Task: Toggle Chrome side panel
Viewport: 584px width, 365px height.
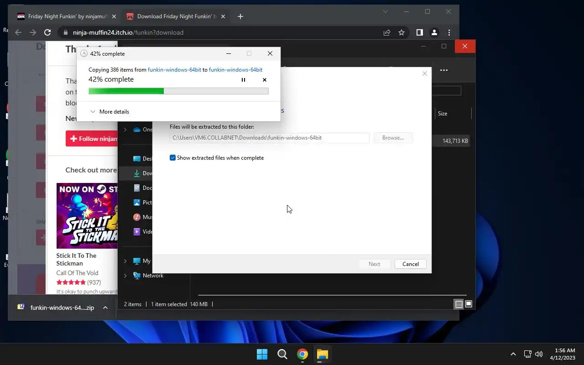Action: click(x=420, y=32)
